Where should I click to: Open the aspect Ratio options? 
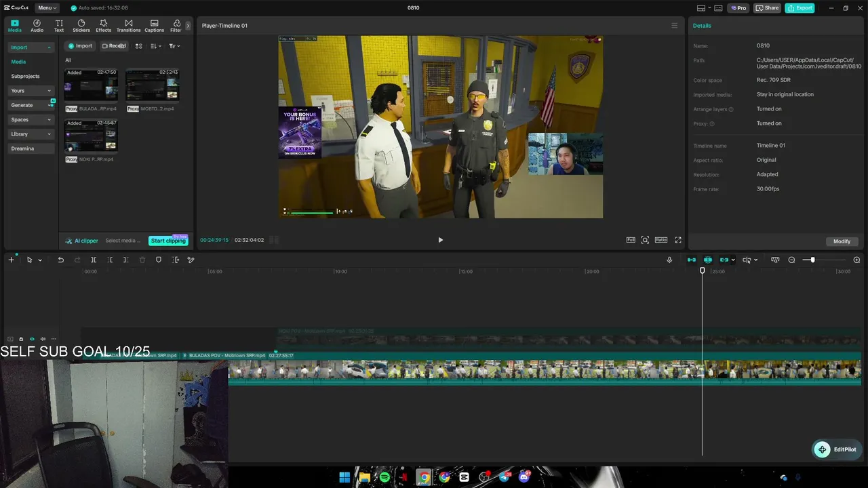(x=661, y=240)
